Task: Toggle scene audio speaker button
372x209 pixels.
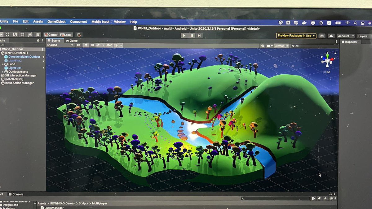Action: 92,45
